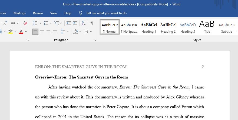238x120 pixels.
Task: Apply the Title style
Action: (x=207, y=27)
